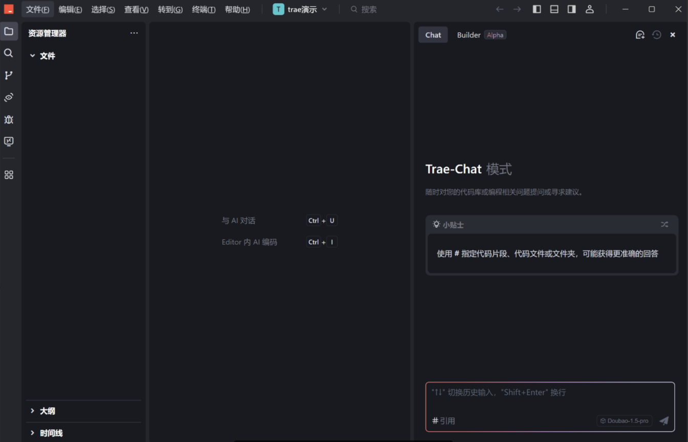Click the Trae-Chat 模式 heading

[x=468, y=169]
